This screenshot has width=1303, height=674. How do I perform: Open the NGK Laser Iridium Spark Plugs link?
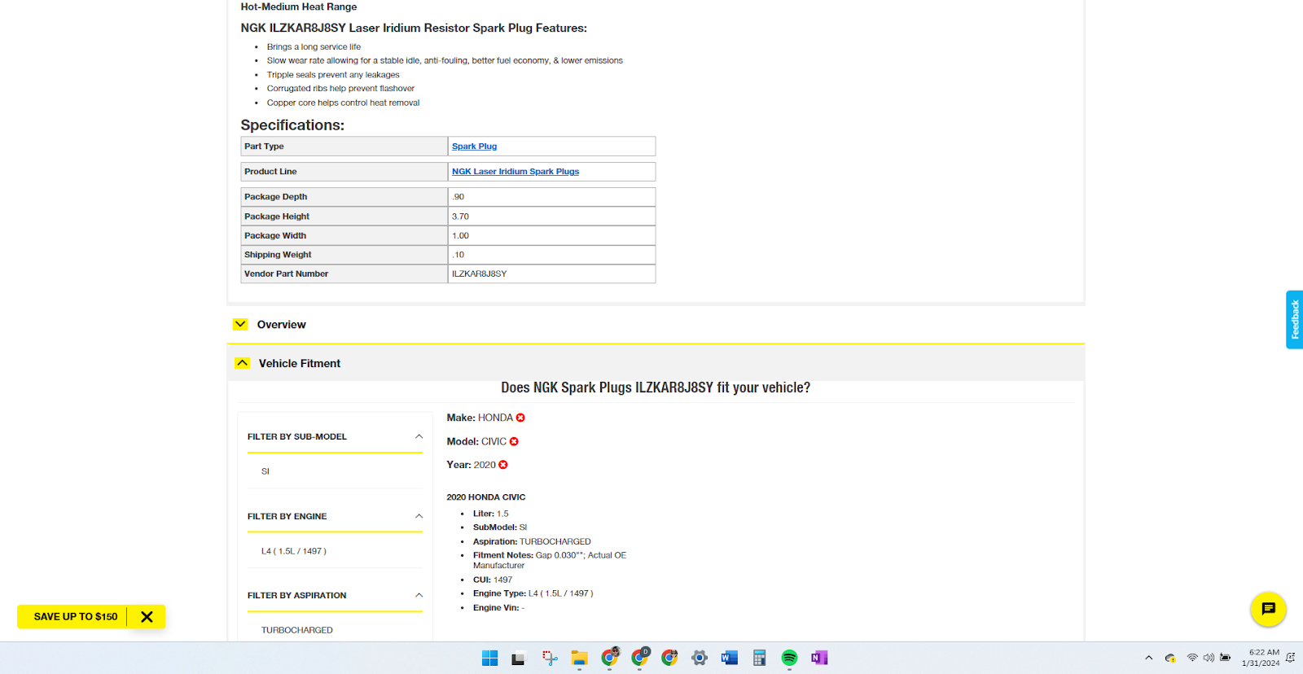[515, 172]
